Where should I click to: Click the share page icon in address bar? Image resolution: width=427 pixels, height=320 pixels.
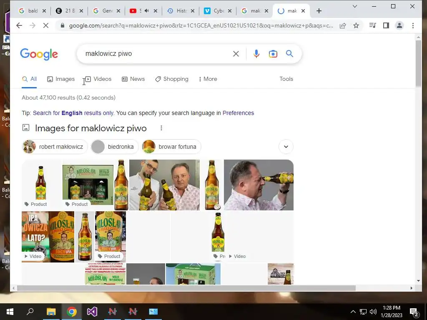click(343, 25)
